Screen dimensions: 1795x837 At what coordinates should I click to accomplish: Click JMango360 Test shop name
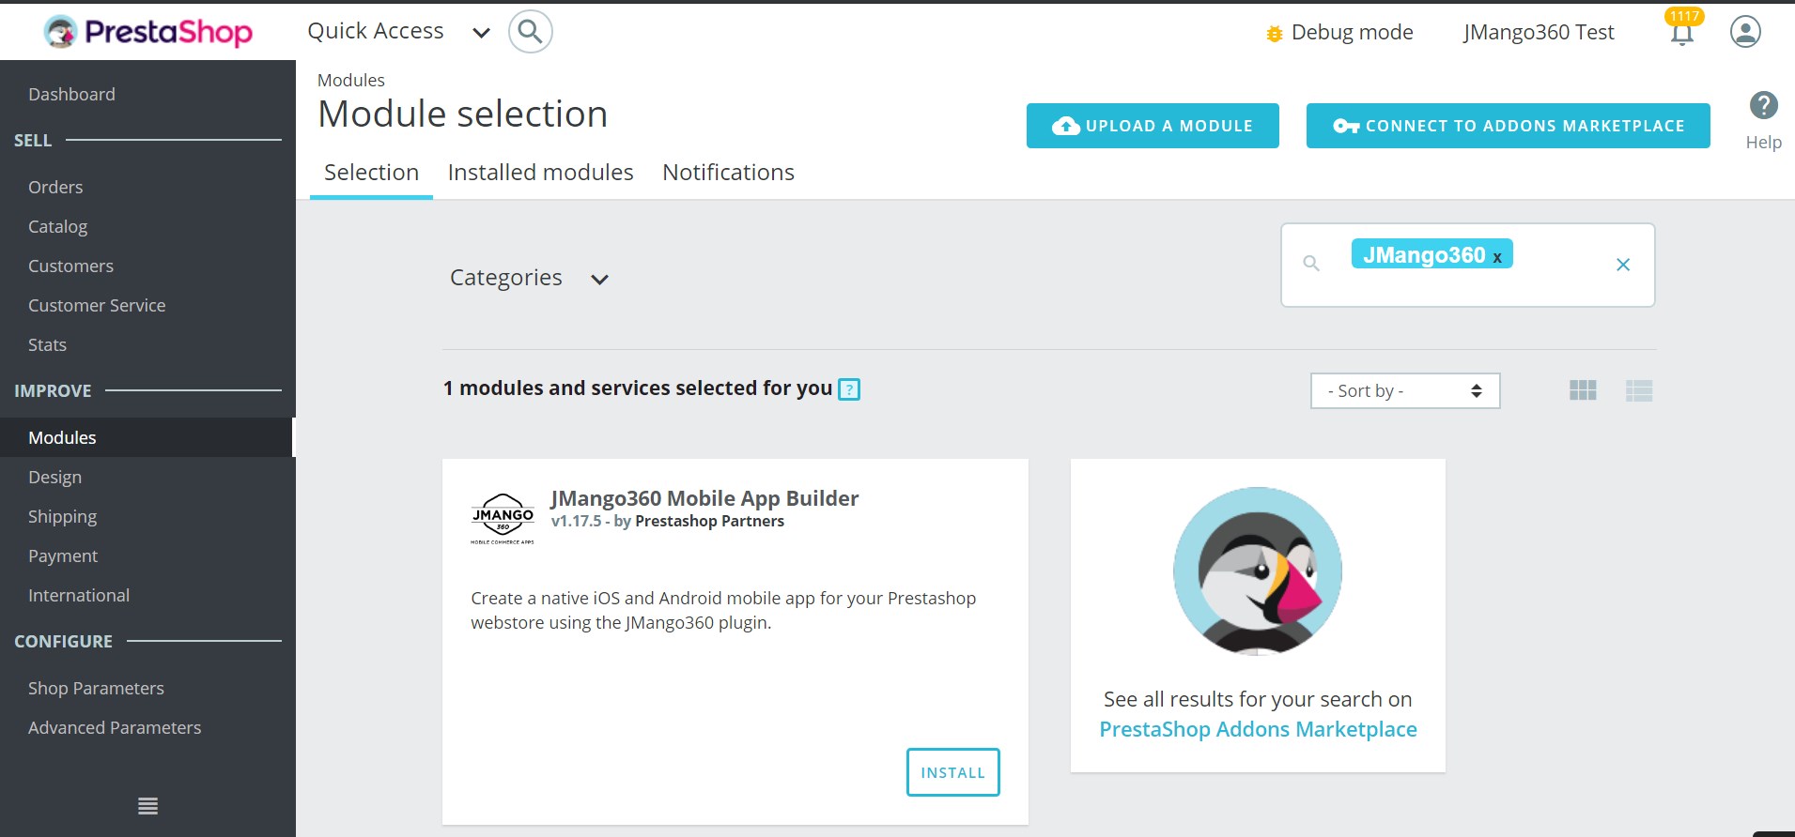[1539, 32]
